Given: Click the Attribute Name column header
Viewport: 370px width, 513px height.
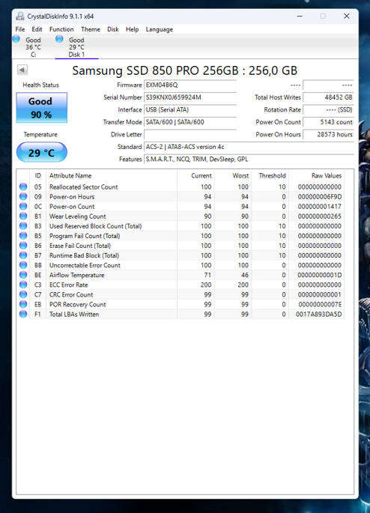Looking at the screenshot, I should pos(112,176).
